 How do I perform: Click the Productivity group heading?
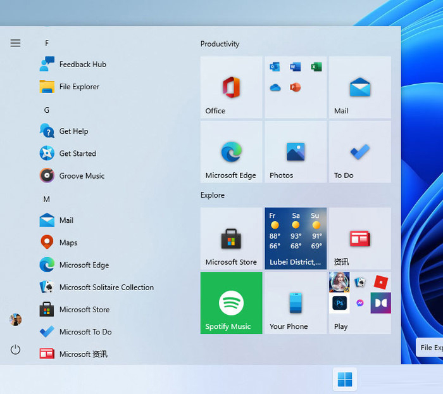coord(220,44)
